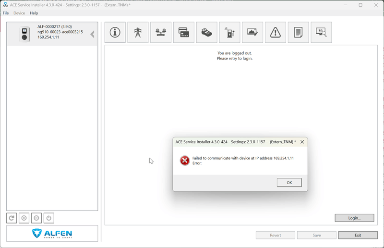Click 'Please retry to login.' text
The width and height of the screenshot is (384, 248).
pos(235,58)
